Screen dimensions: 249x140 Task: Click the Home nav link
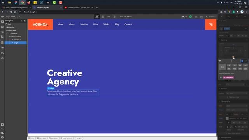(x=61, y=24)
